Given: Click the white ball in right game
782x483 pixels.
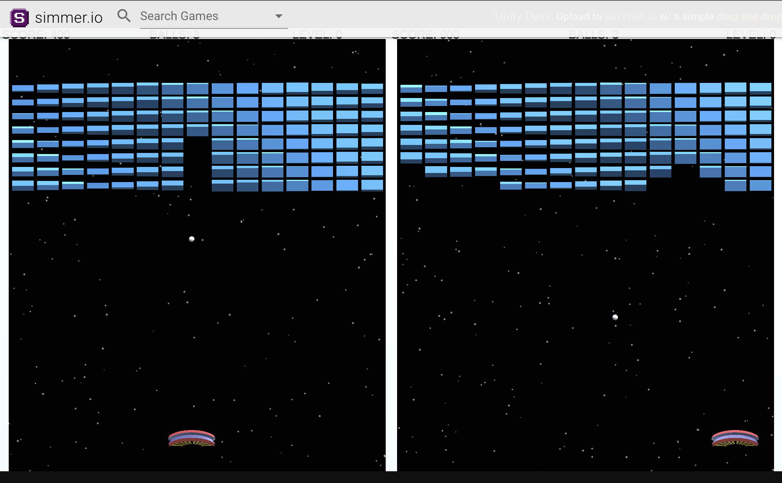Looking at the screenshot, I should pos(615,317).
